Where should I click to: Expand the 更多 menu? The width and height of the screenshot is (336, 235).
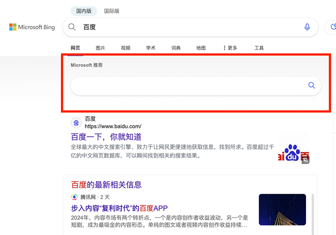230,48
